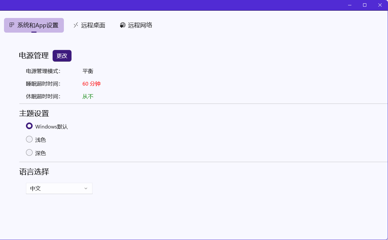388x240 pixels.
Task: Maximize the application window
Action: (x=365, y=5)
